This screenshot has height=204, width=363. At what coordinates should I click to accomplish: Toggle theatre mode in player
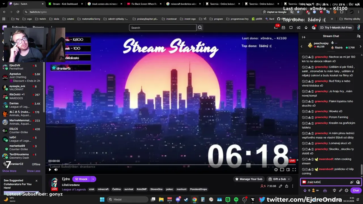[x=288, y=170]
